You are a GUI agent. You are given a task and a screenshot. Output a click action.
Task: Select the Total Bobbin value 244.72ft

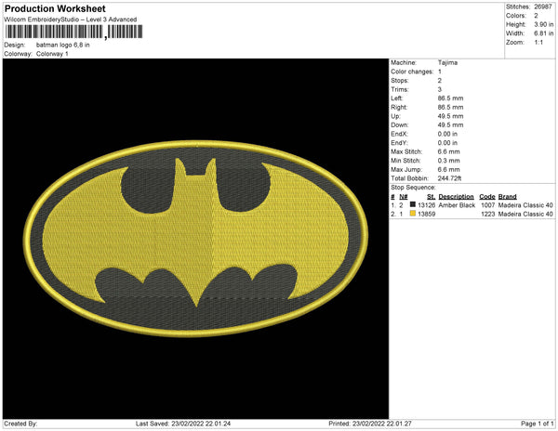pos(449,178)
